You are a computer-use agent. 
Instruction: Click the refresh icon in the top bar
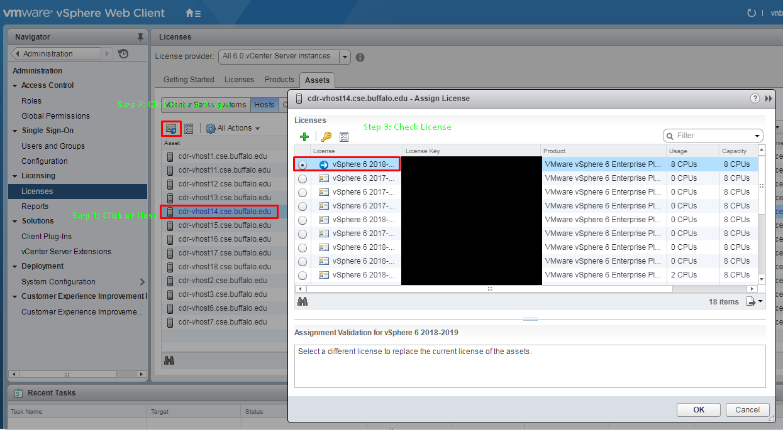[x=751, y=13]
